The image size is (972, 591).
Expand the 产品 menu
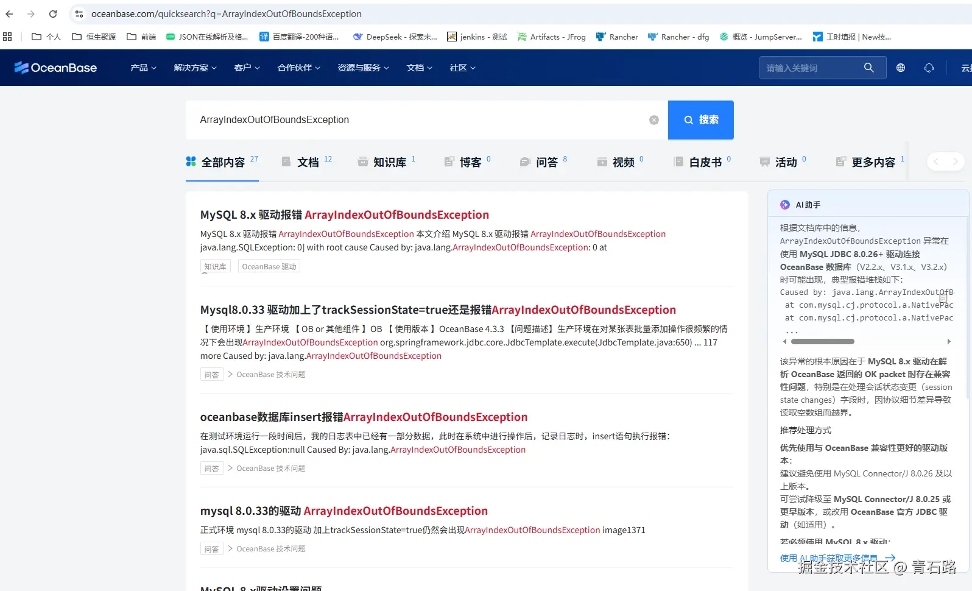pyautogui.click(x=143, y=68)
